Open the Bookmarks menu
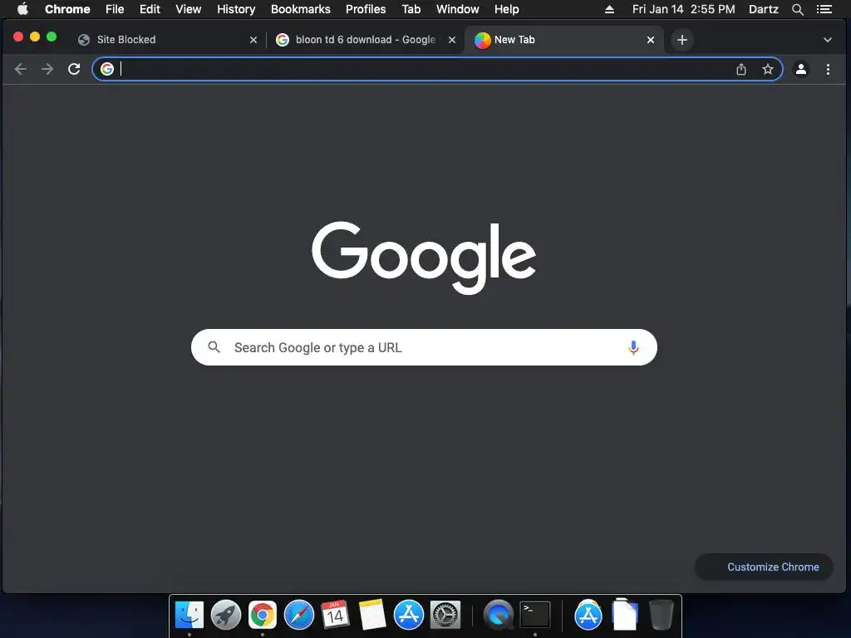851x638 pixels. (x=300, y=9)
